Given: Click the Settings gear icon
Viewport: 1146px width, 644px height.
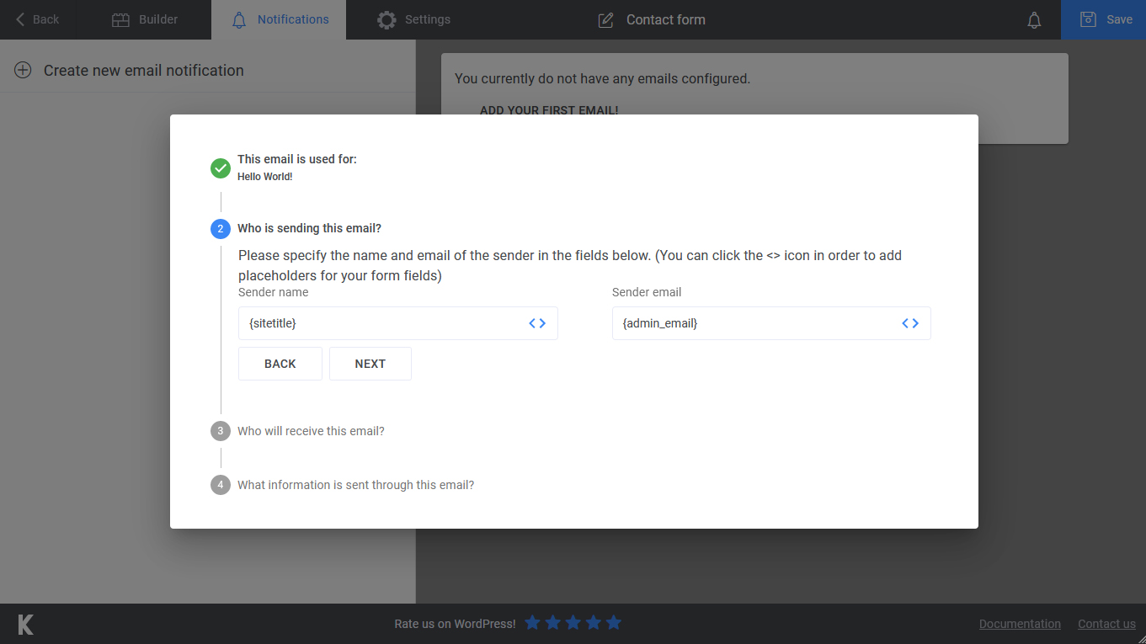Looking at the screenshot, I should 386,20.
